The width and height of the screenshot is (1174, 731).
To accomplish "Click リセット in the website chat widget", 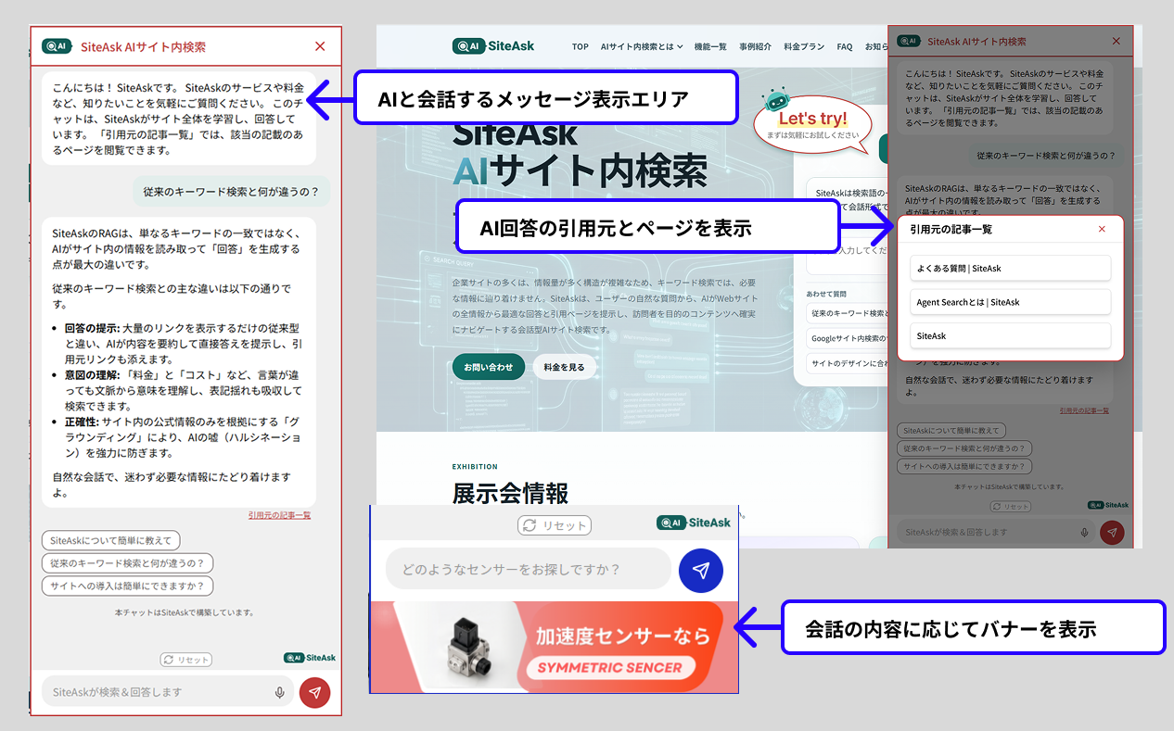I will pos(1011,507).
